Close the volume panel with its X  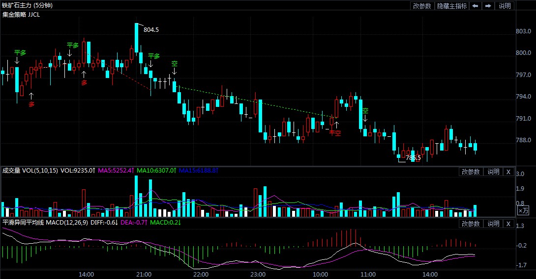tap(508, 172)
